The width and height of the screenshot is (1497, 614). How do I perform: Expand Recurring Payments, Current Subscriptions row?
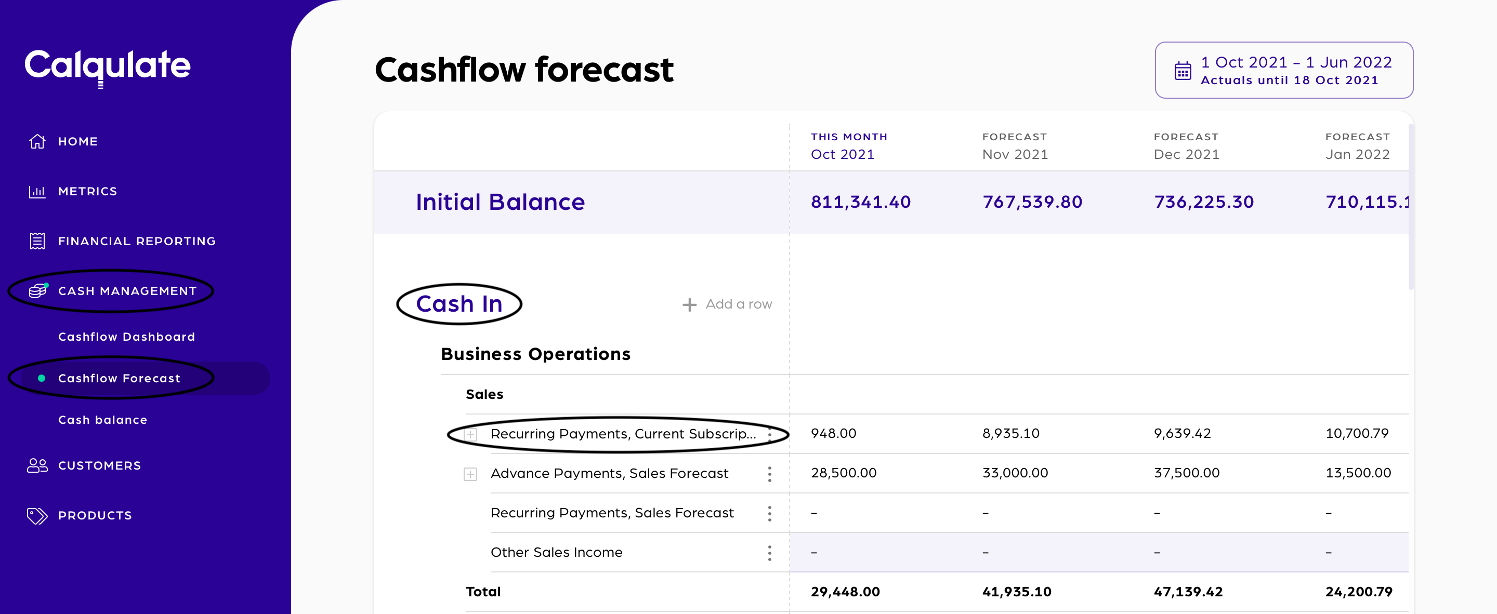(x=470, y=434)
